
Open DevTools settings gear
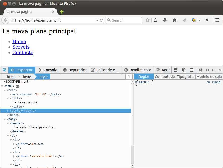click(201, 70)
